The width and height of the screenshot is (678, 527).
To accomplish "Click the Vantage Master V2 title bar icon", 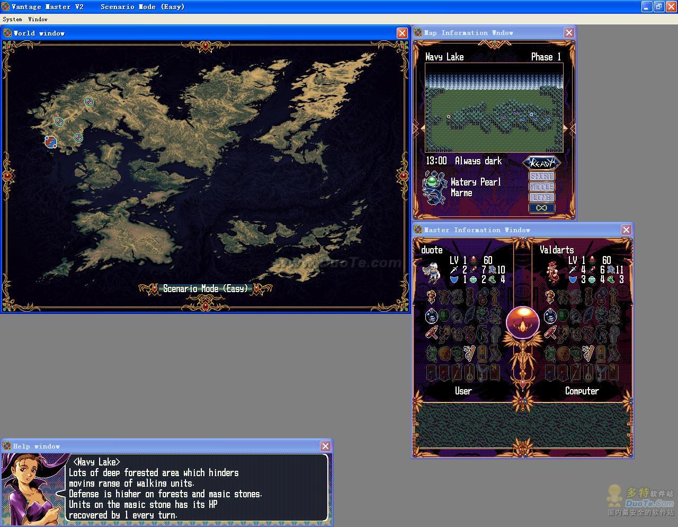I will coord(5,6).
